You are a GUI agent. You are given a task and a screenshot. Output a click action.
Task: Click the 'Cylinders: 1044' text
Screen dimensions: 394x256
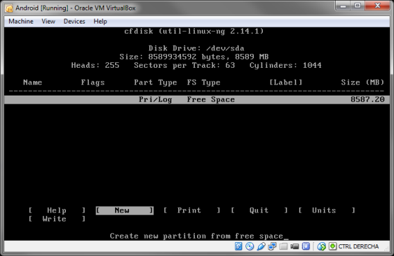coord(286,66)
